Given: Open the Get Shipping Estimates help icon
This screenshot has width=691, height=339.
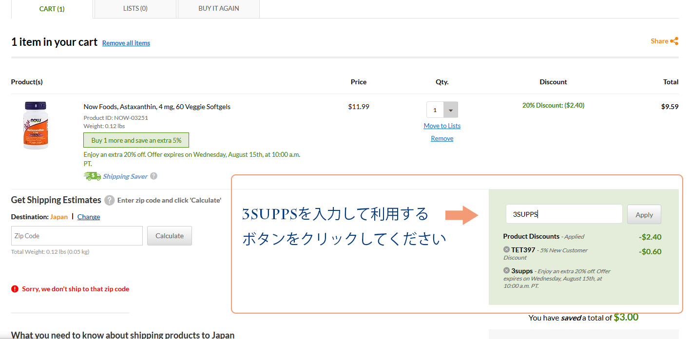Looking at the screenshot, I should [110, 200].
